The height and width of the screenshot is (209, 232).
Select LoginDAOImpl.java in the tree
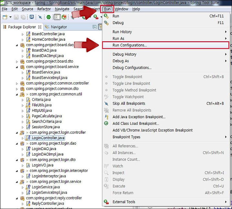point(48,154)
